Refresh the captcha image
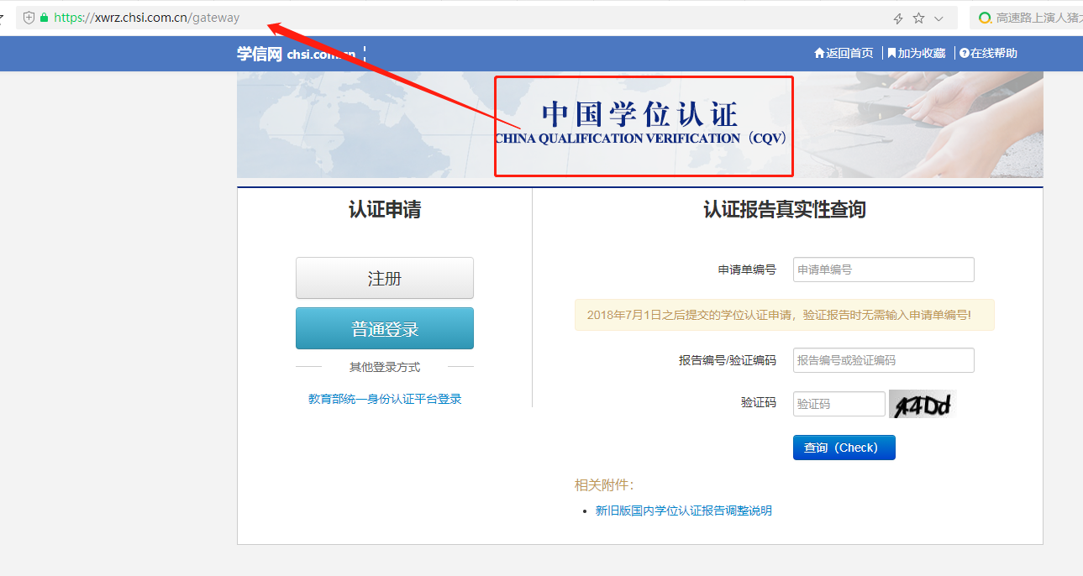This screenshot has width=1083, height=576. (x=922, y=405)
